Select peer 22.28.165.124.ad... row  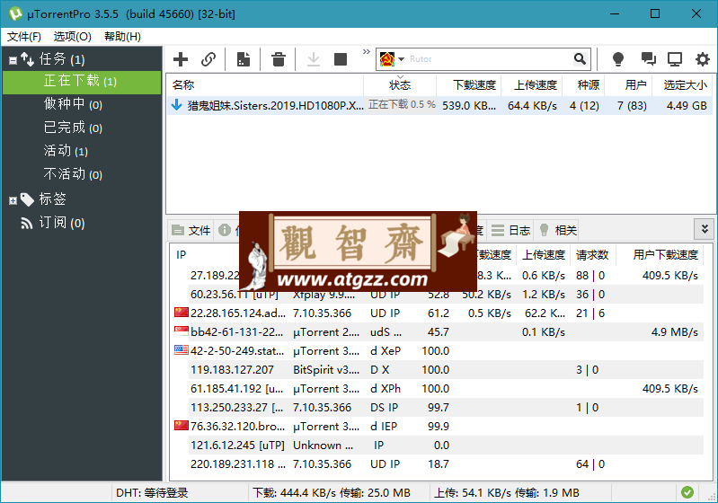[438, 313]
